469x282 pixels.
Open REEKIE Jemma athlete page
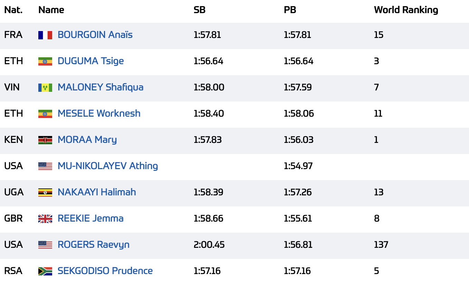[x=90, y=218]
